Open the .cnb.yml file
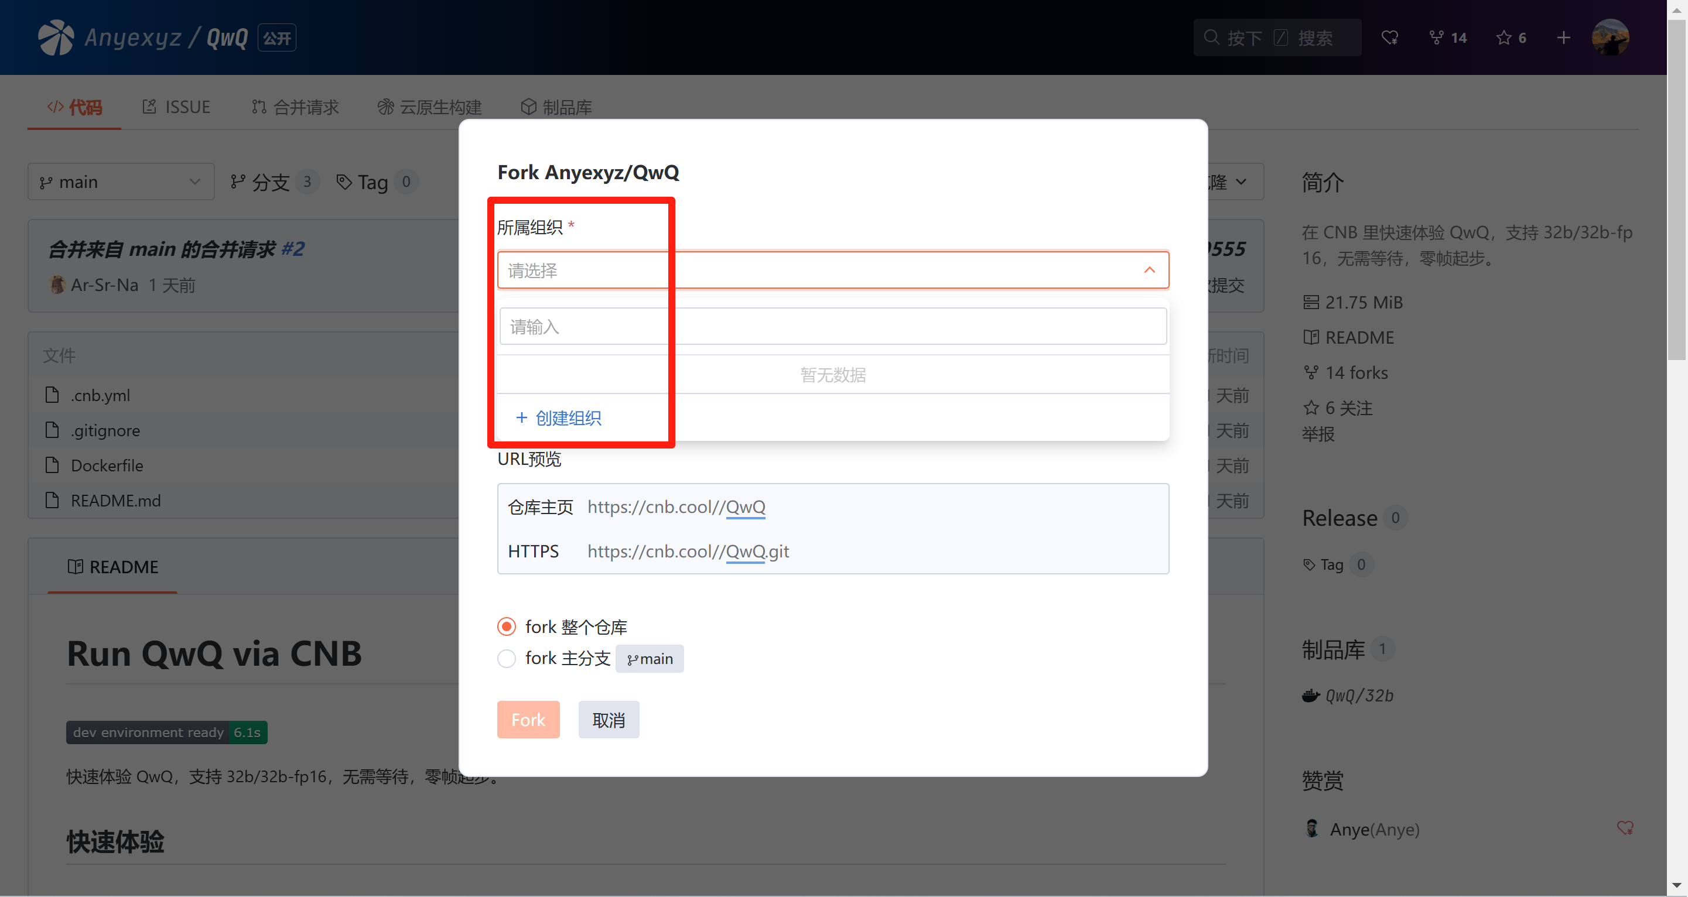This screenshot has height=897, width=1688. pos(100,395)
